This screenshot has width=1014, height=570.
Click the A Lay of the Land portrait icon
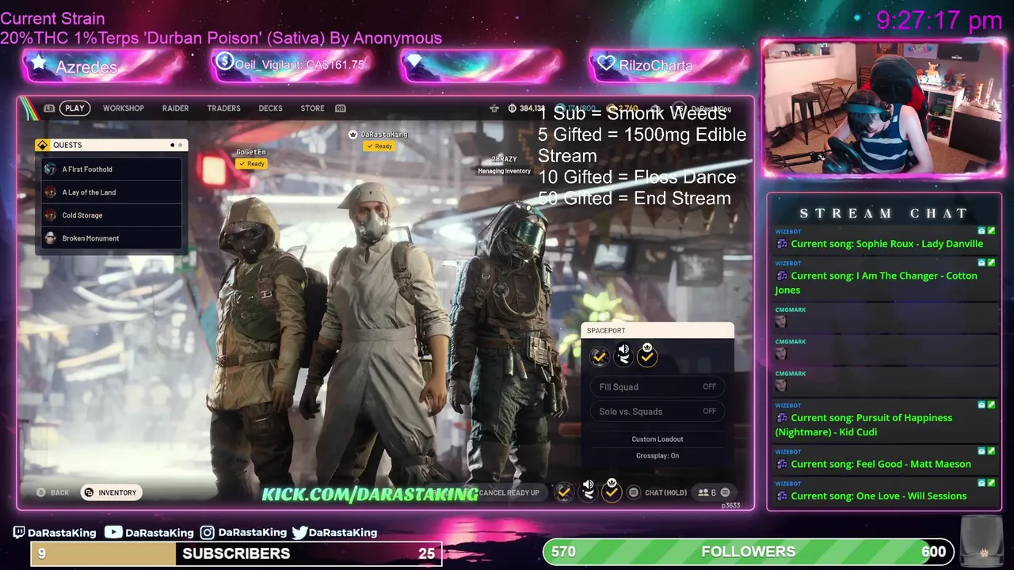(x=50, y=192)
